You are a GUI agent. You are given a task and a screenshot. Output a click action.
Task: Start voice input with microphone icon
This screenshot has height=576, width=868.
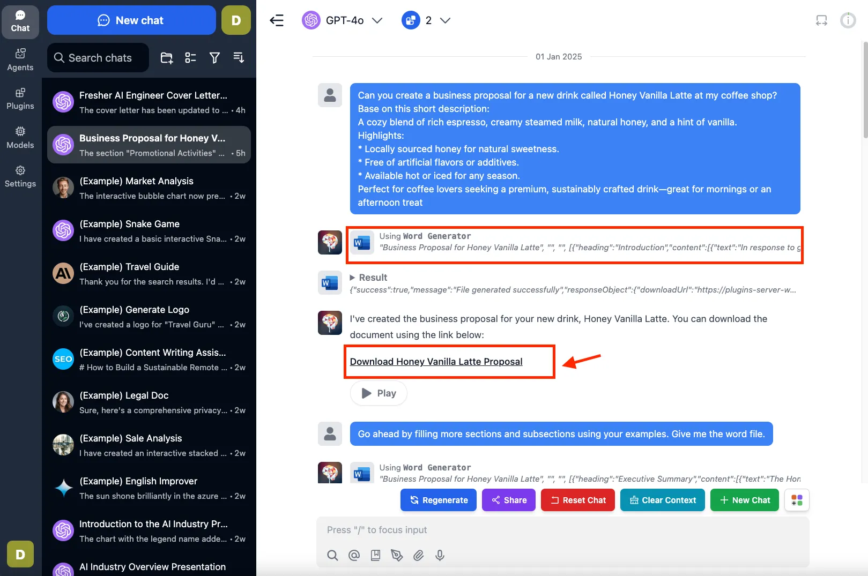click(x=440, y=555)
